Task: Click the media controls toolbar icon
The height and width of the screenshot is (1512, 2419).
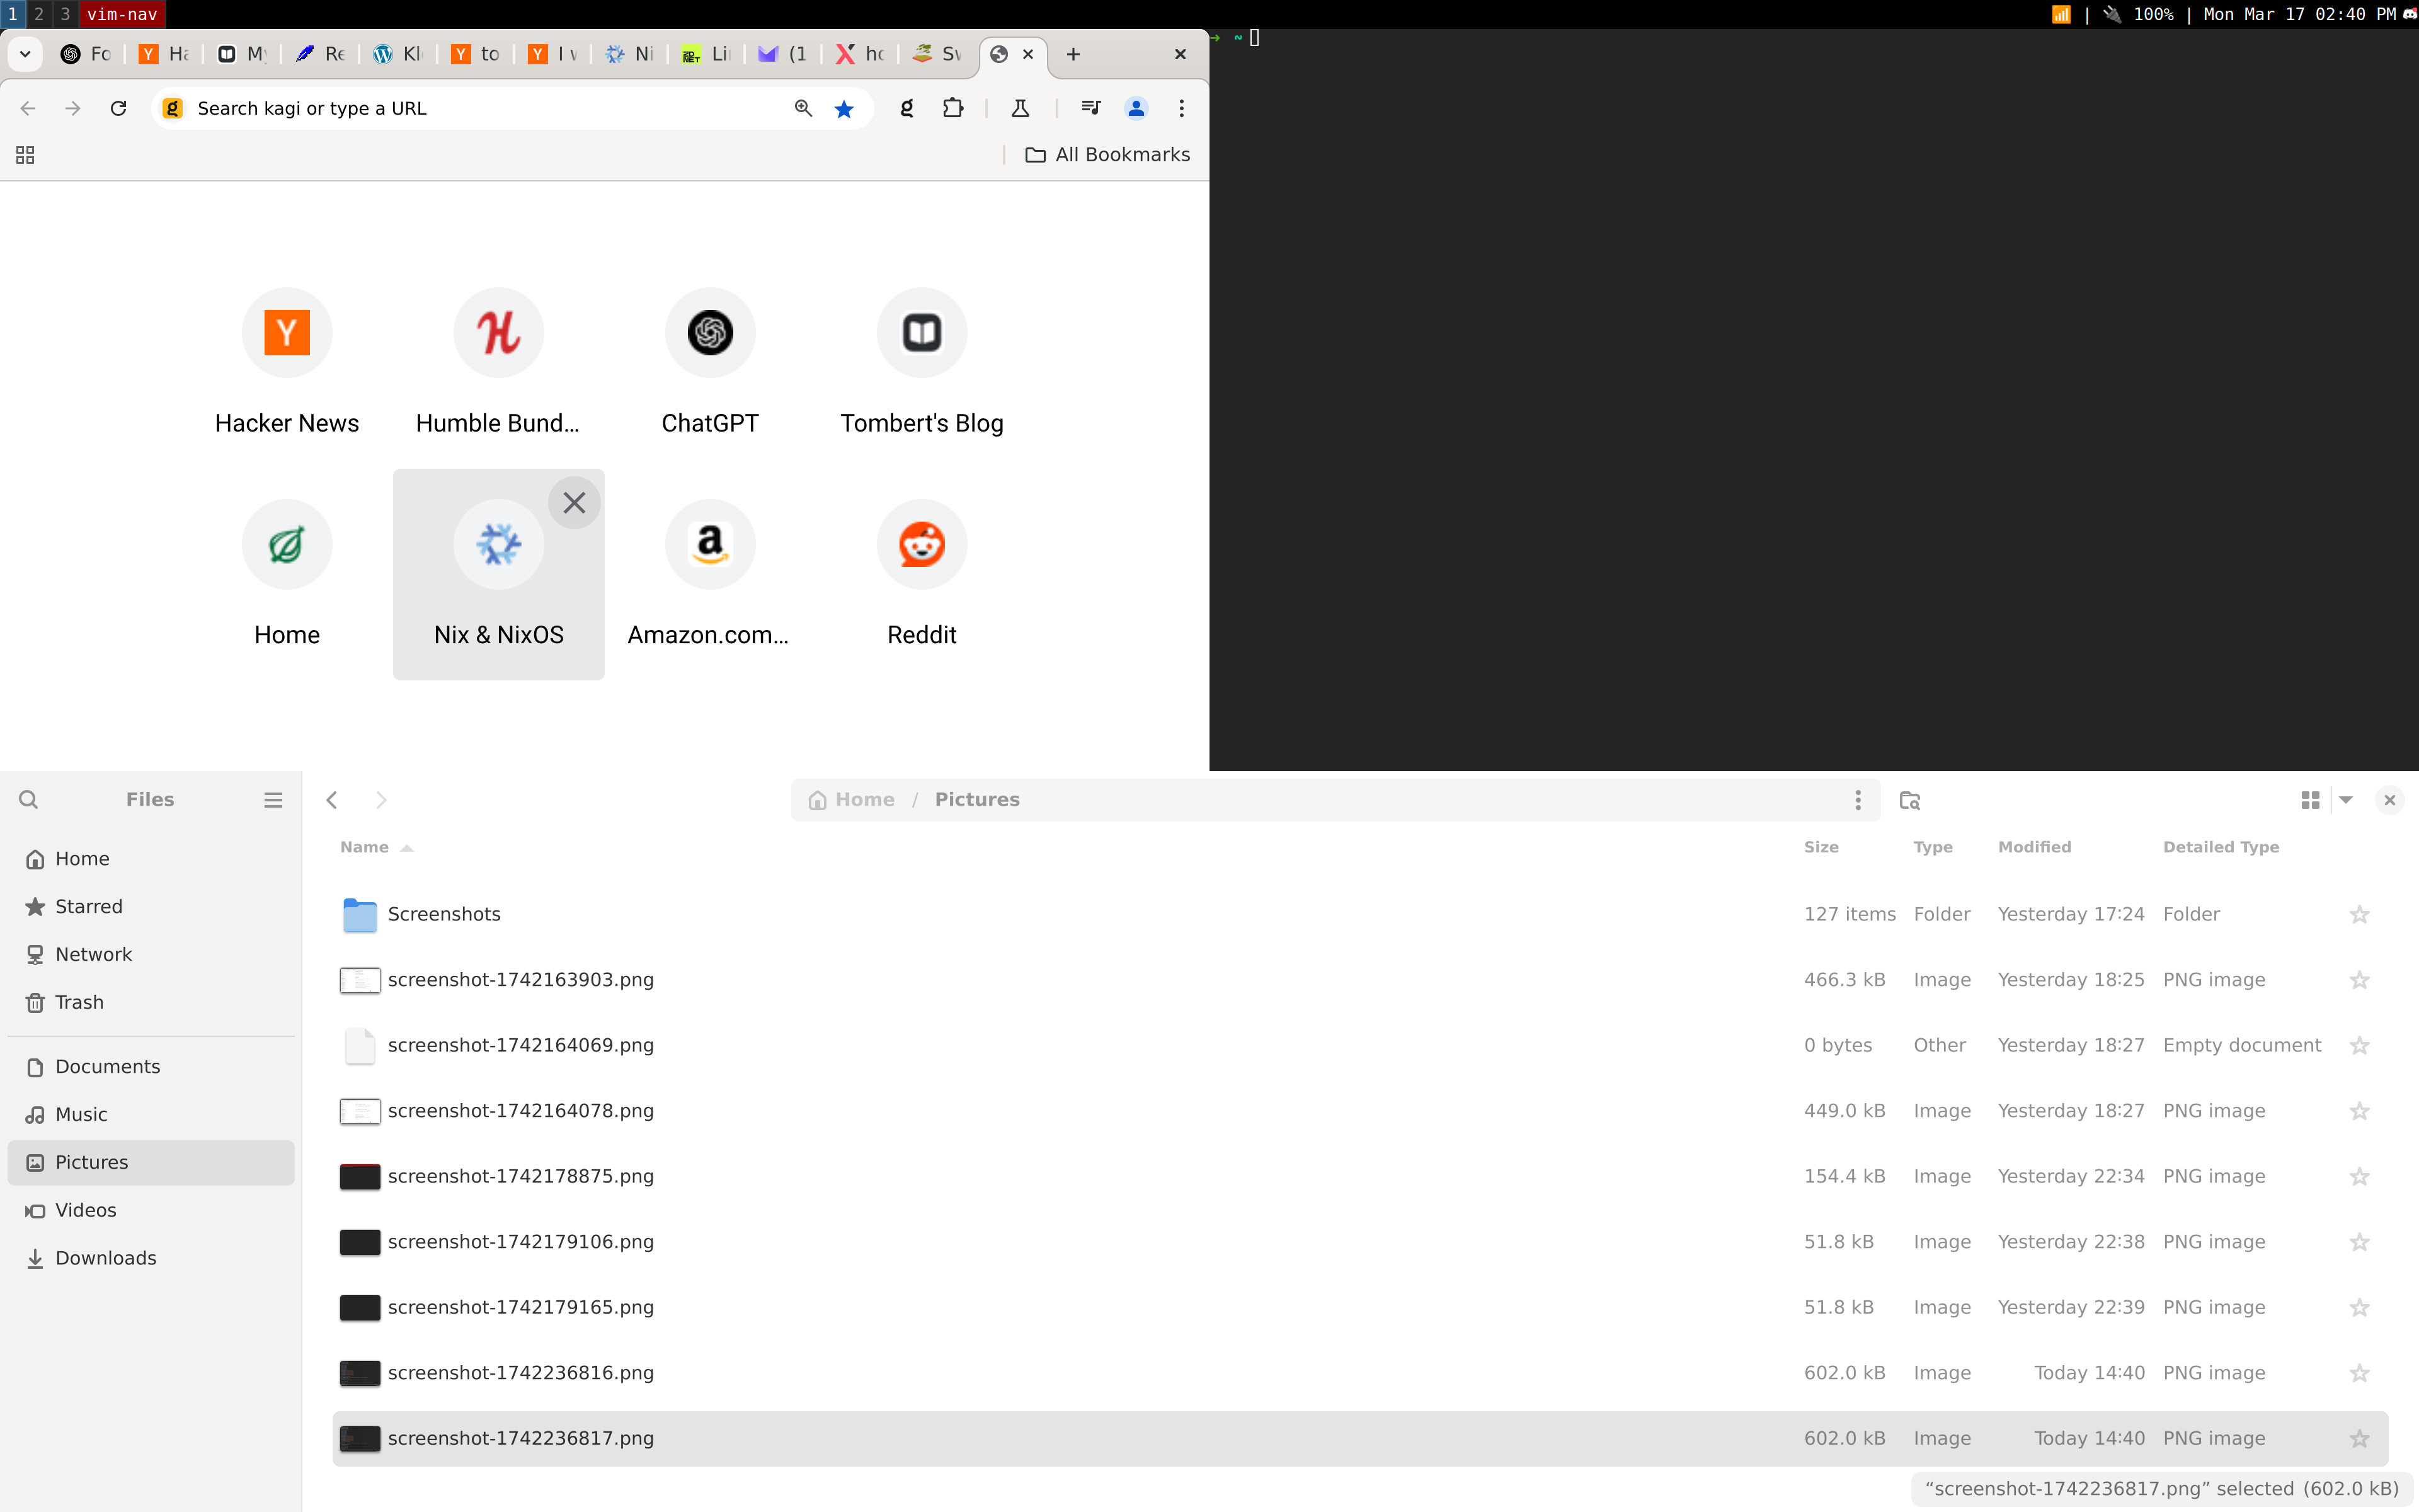Action: (x=1090, y=108)
